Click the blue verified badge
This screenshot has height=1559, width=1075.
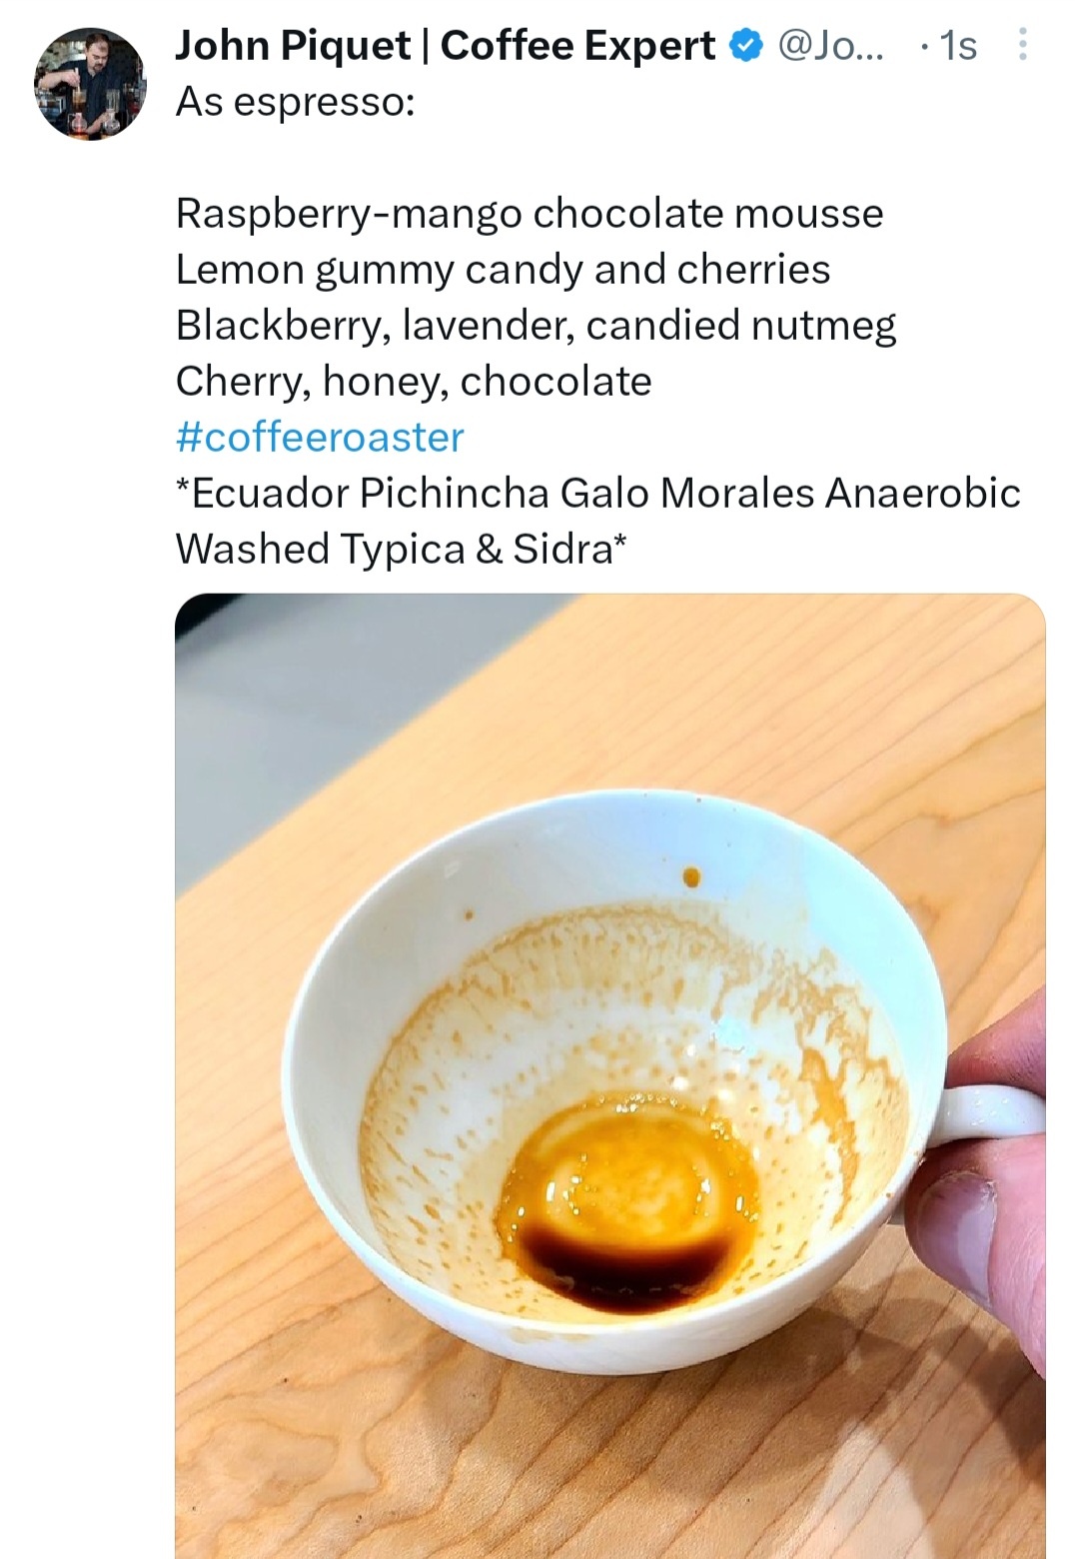[747, 46]
